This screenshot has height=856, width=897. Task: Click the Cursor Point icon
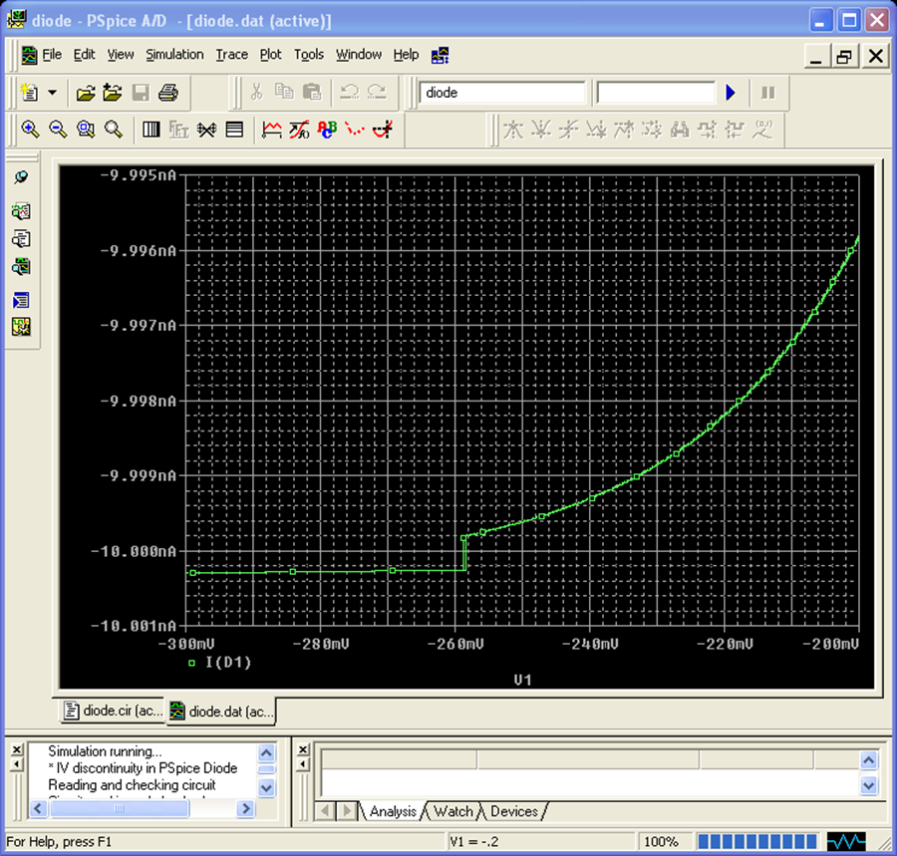click(x=651, y=130)
